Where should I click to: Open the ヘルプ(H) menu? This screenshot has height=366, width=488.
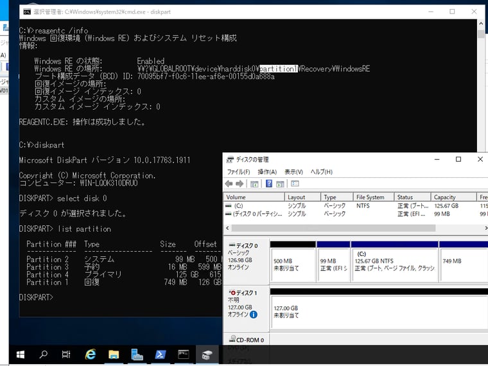(x=322, y=172)
